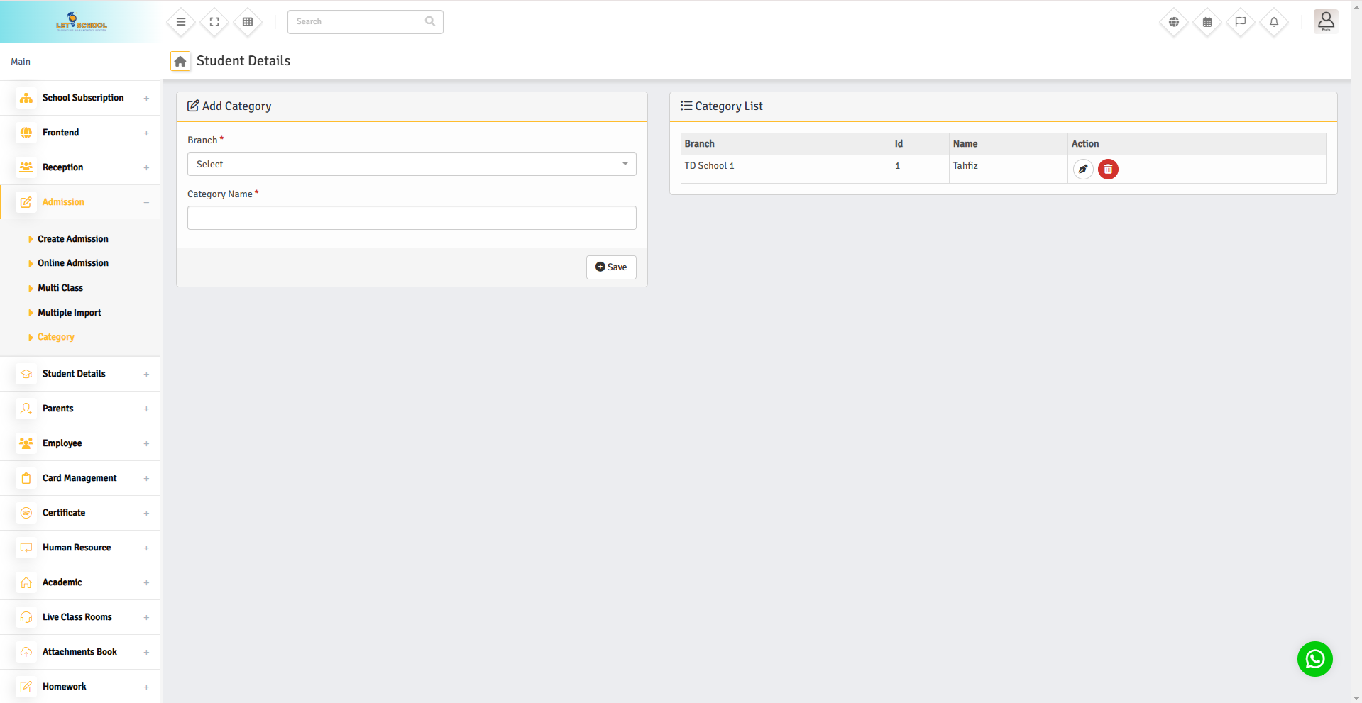Open the grid shortcuts icon
The width and height of the screenshot is (1362, 703).
click(x=248, y=22)
